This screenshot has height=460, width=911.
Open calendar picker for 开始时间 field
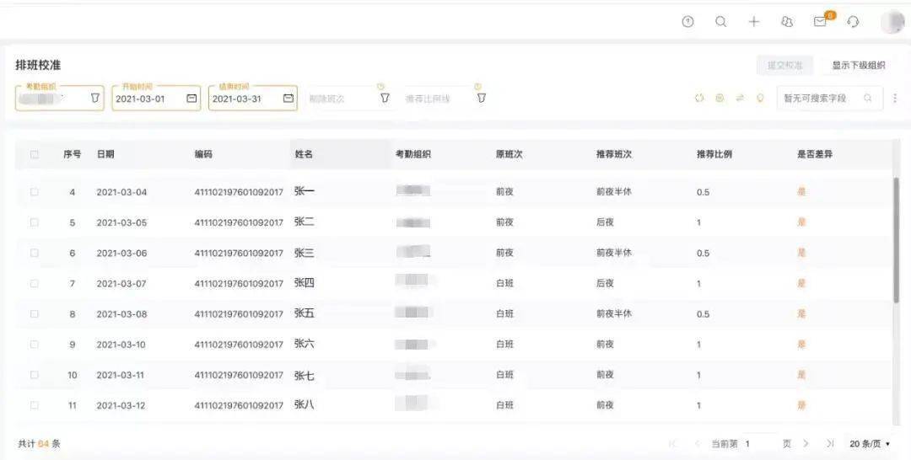click(x=191, y=99)
